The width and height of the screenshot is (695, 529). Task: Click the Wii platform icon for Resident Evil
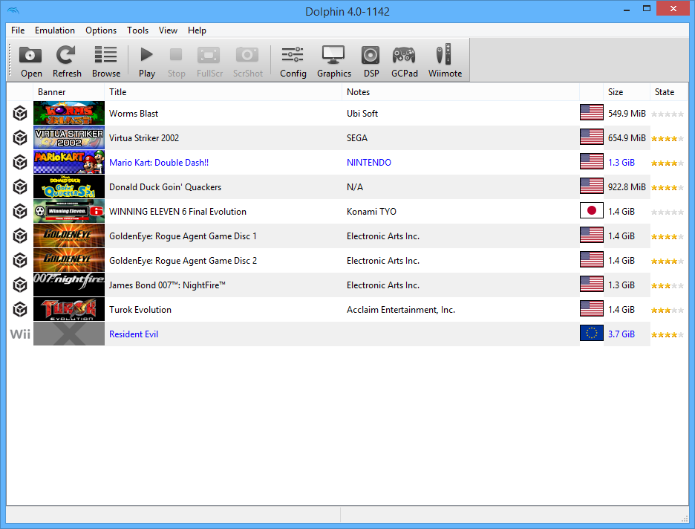click(20, 334)
